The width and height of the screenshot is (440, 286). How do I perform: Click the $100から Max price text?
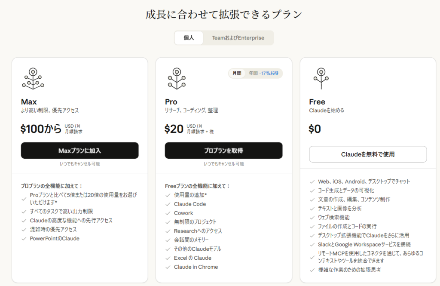(41, 129)
